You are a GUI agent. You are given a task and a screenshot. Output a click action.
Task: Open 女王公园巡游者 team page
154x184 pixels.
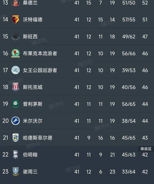tap(40, 70)
